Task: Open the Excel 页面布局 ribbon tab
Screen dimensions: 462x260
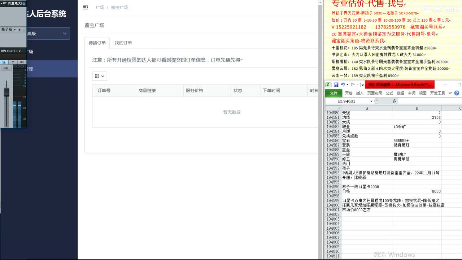Action: point(374,93)
